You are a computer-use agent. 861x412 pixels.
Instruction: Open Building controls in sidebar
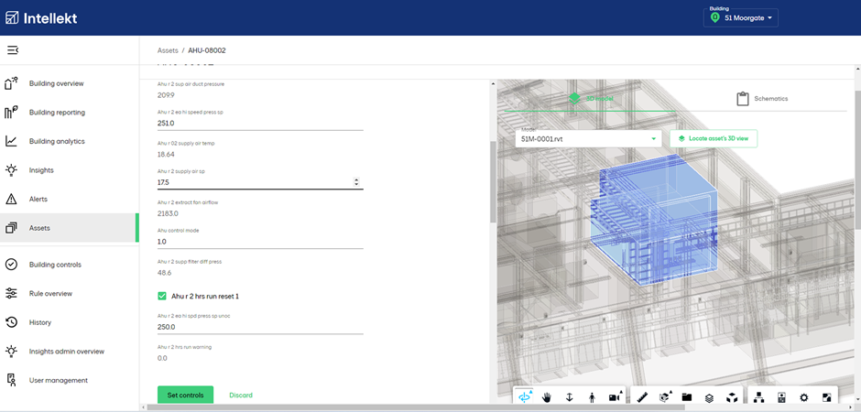(x=55, y=265)
